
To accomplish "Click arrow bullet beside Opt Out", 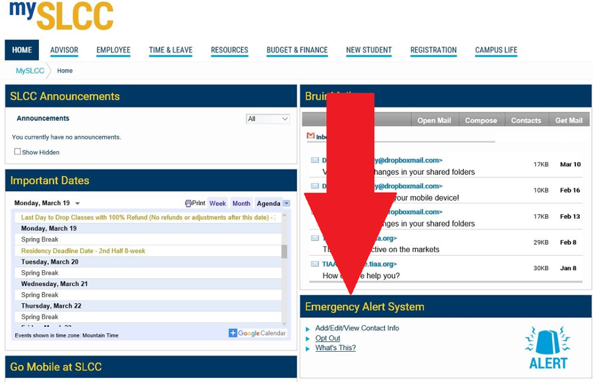I will (308, 339).
